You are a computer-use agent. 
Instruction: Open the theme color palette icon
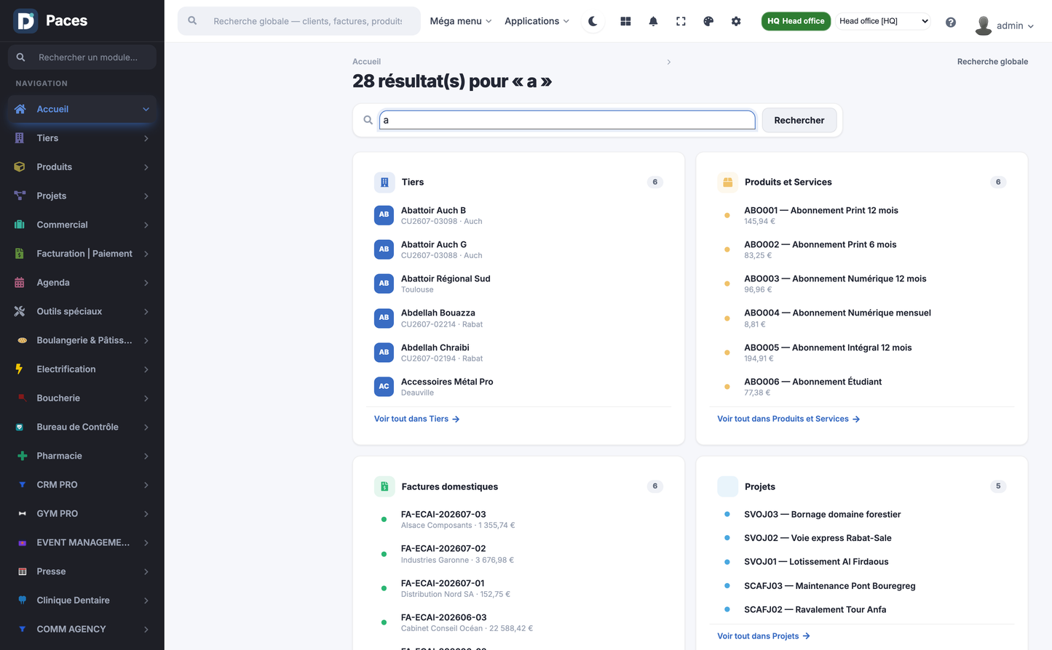(x=708, y=21)
